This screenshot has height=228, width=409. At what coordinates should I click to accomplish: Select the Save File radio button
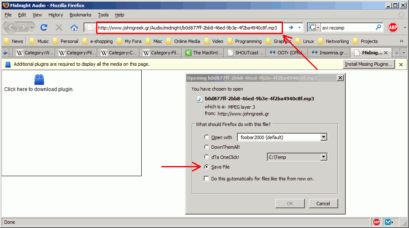[207, 167]
